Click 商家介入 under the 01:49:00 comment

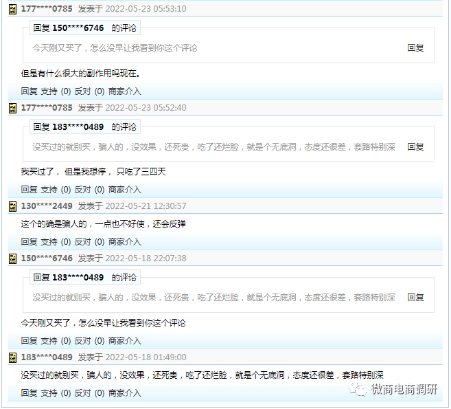pyautogui.click(x=124, y=393)
